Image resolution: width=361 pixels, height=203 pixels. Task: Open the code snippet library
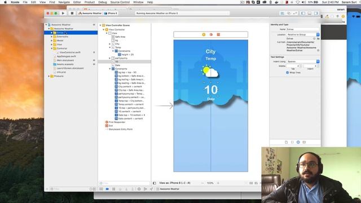292,142
